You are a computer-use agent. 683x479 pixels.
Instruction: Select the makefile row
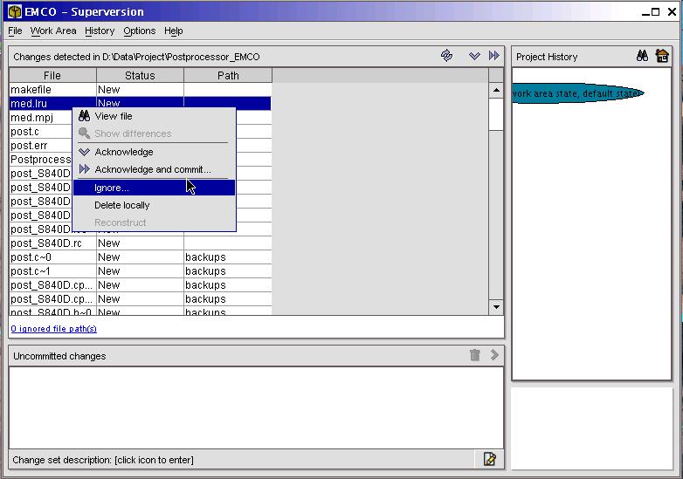(141, 90)
